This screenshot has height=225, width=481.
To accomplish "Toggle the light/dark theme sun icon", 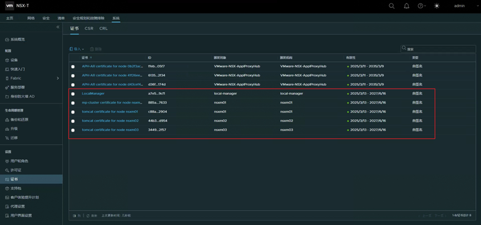I will pos(437,6).
